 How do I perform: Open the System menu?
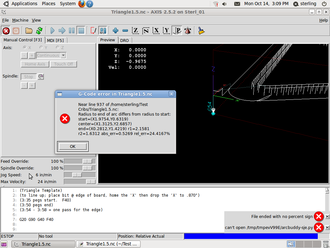click(68, 4)
